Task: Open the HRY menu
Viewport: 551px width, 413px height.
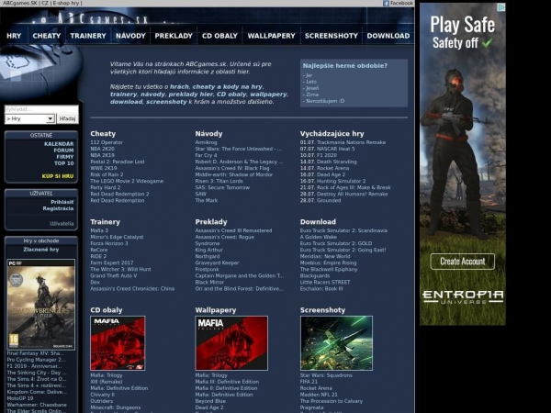Action: [x=14, y=36]
